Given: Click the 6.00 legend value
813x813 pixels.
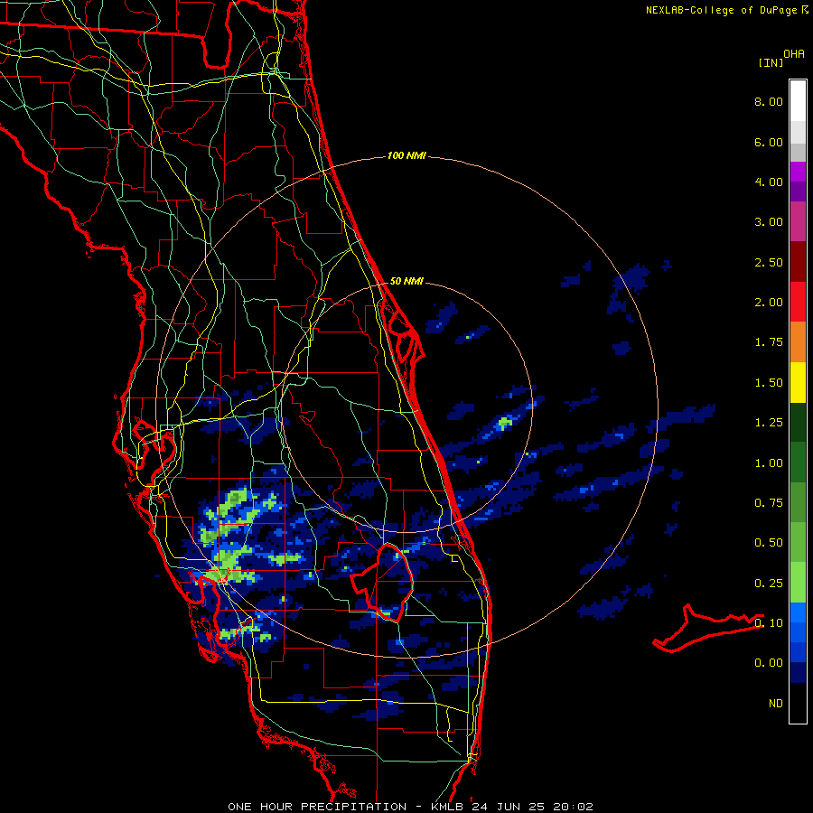Looking at the screenshot, I should pyautogui.click(x=769, y=142).
